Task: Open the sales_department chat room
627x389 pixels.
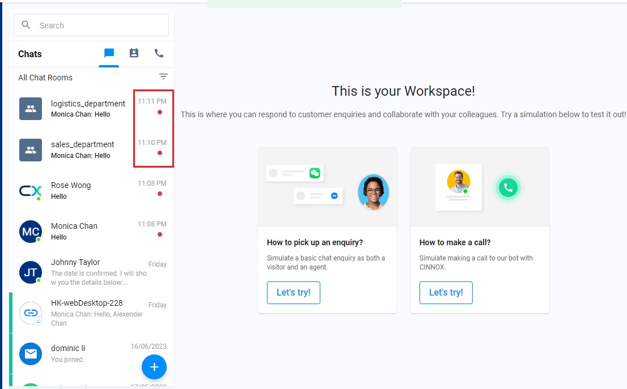Action: [x=91, y=150]
